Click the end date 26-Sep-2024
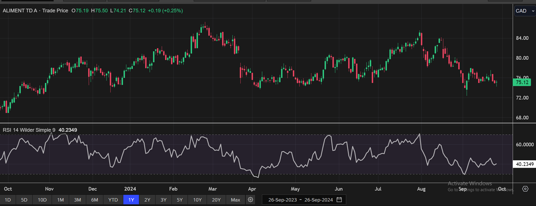Image resolution: width=536 pixels, height=206 pixels. click(x=318, y=199)
